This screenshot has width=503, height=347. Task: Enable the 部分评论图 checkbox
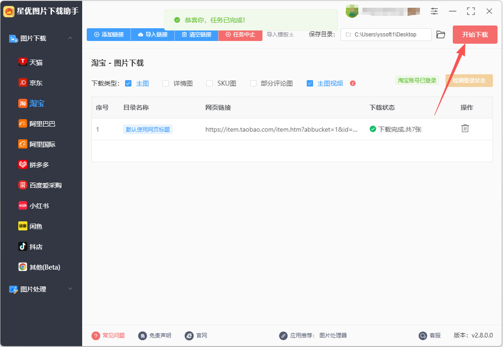253,83
